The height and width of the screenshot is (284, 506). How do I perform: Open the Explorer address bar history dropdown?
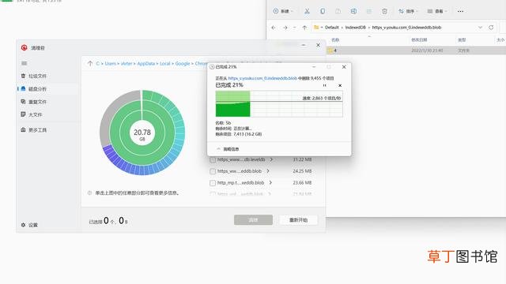tap(480, 28)
